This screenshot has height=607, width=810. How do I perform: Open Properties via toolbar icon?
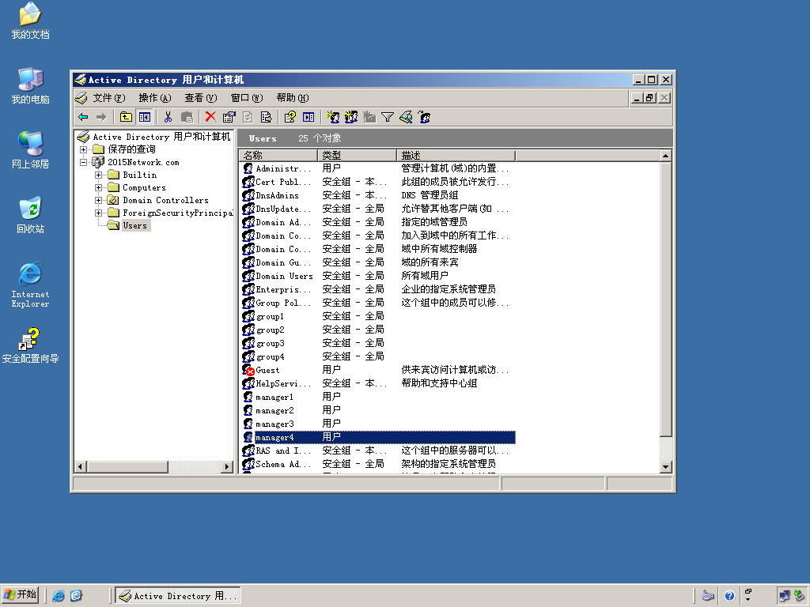coord(229,117)
